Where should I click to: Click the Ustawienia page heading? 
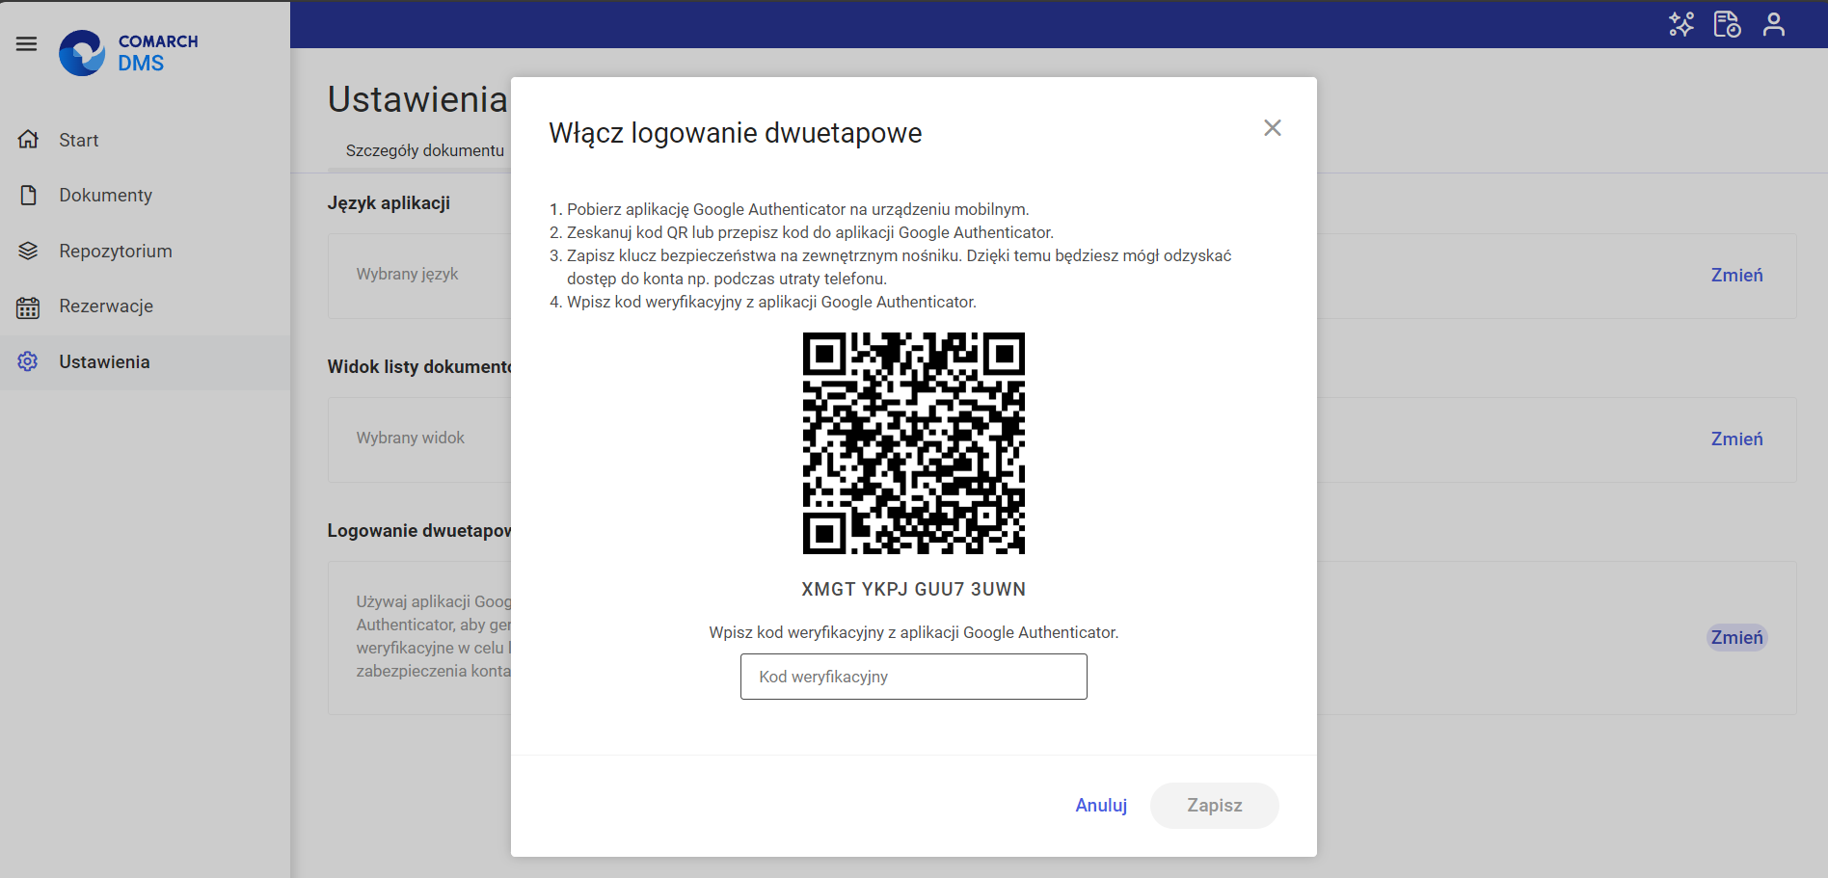(x=417, y=99)
